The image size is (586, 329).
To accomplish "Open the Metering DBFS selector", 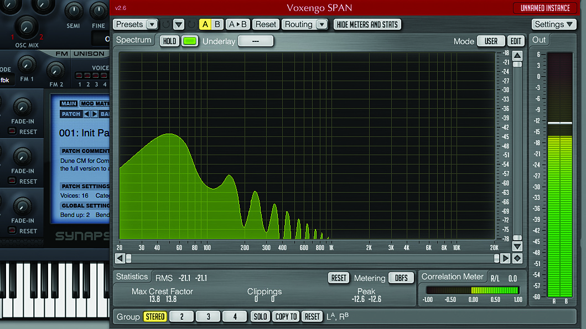I will 401,278.
